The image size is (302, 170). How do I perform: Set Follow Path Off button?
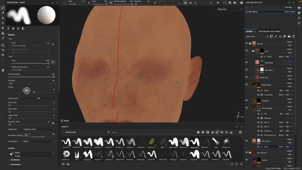click(39, 98)
